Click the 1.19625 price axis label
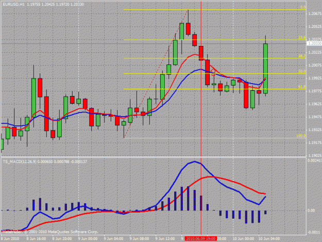This screenshot has height=242, width=322. (x=315, y=104)
